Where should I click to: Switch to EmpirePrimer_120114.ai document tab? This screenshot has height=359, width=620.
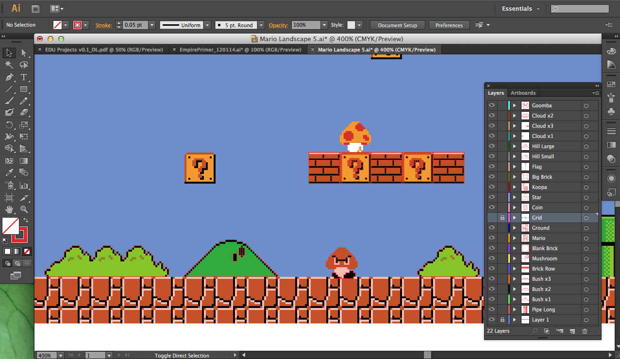click(240, 50)
